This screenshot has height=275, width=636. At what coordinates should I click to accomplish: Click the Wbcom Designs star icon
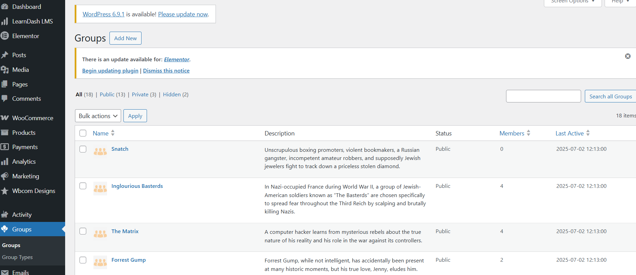(x=4, y=191)
